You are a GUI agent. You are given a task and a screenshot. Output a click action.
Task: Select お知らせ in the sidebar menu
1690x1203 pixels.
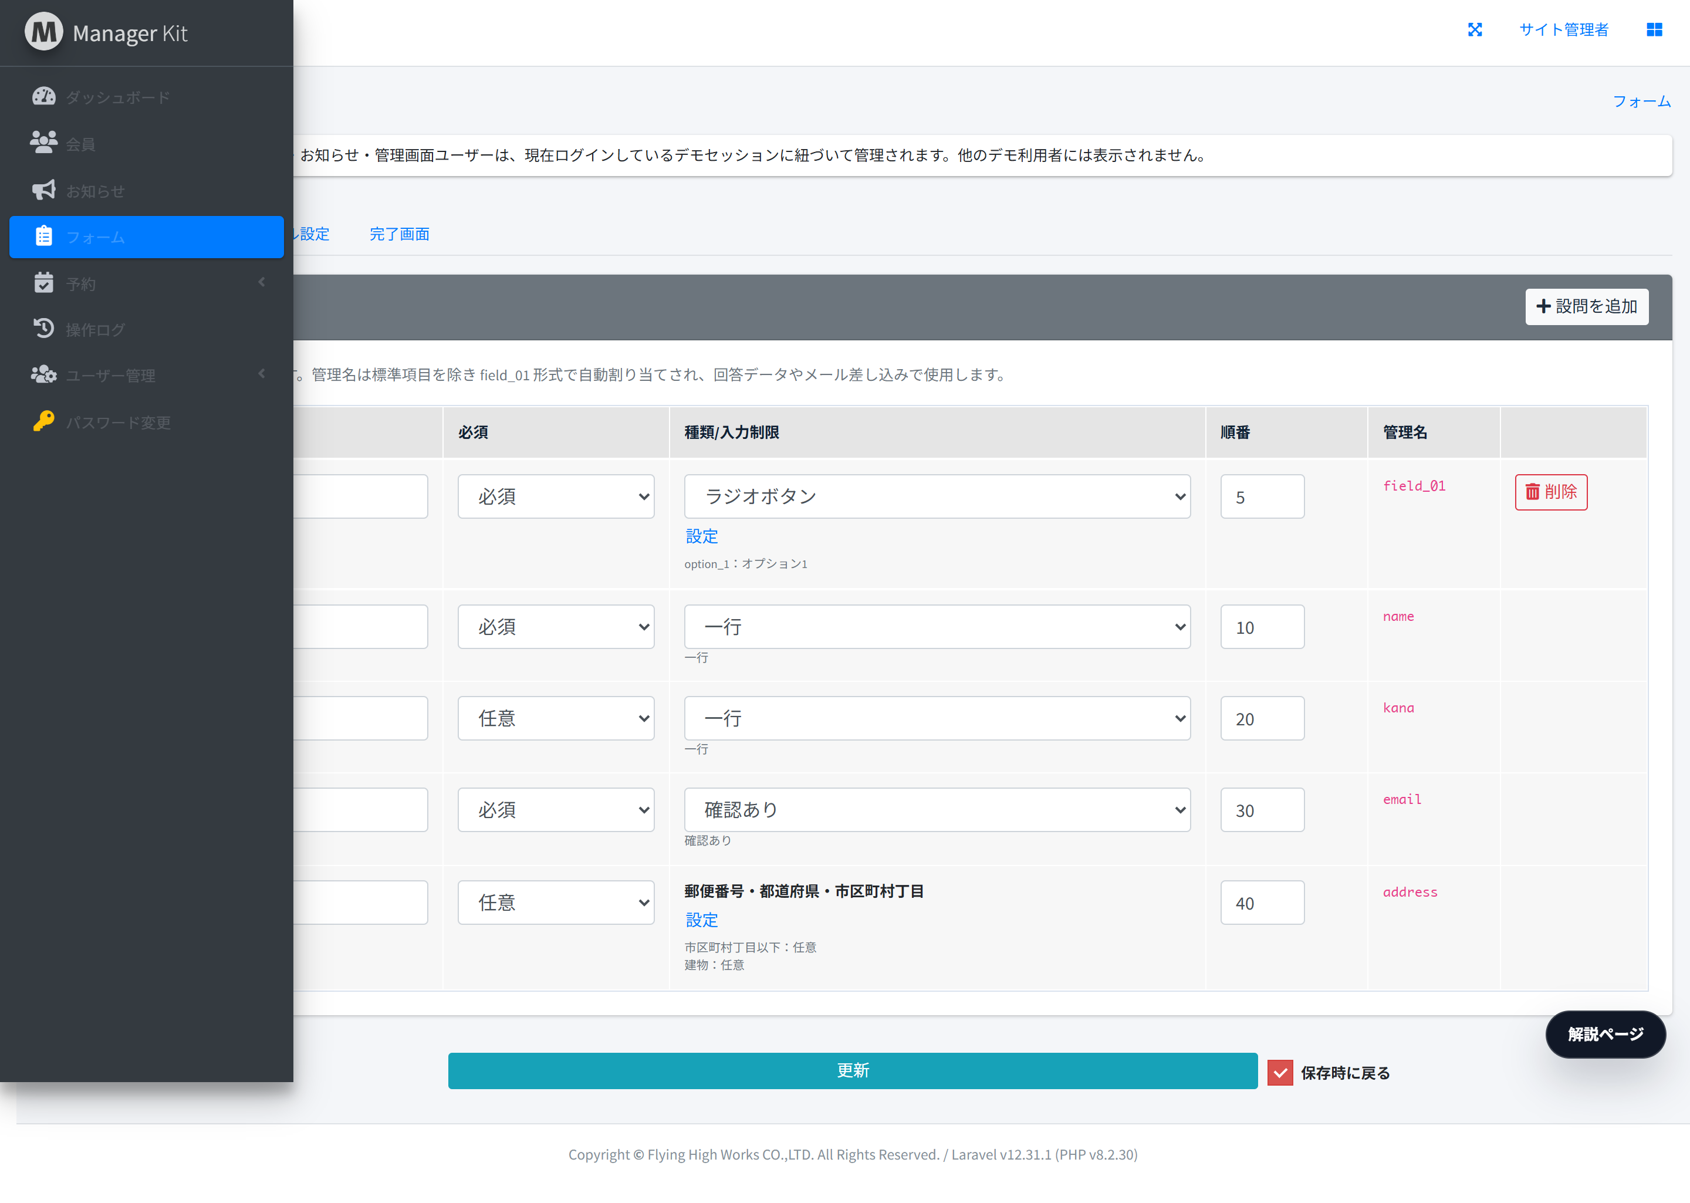147,190
